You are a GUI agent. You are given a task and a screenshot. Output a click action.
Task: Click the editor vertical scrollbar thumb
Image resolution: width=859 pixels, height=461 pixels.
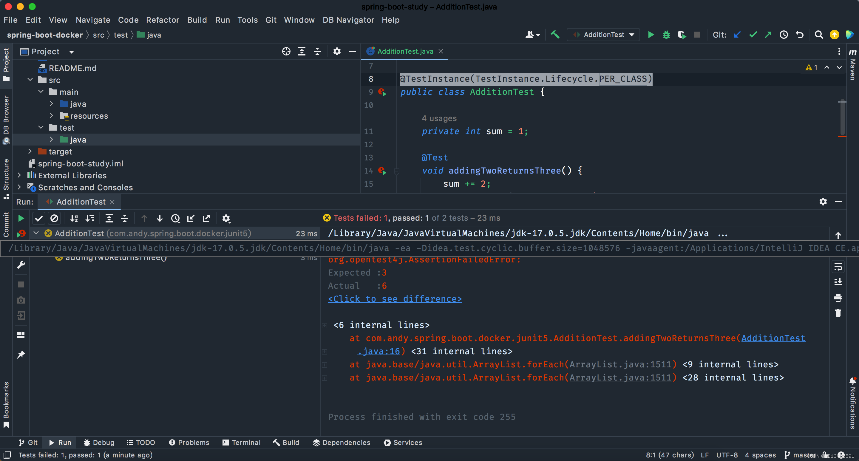pos(842,117)
